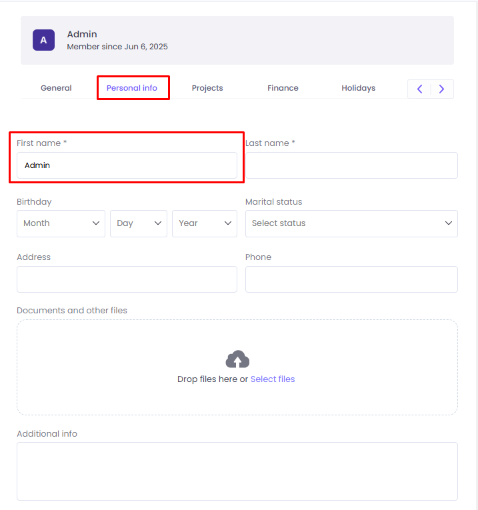Open the Projects tab
Image resolution: width=478 pixels, height=510 pixels.
point(207,88)
